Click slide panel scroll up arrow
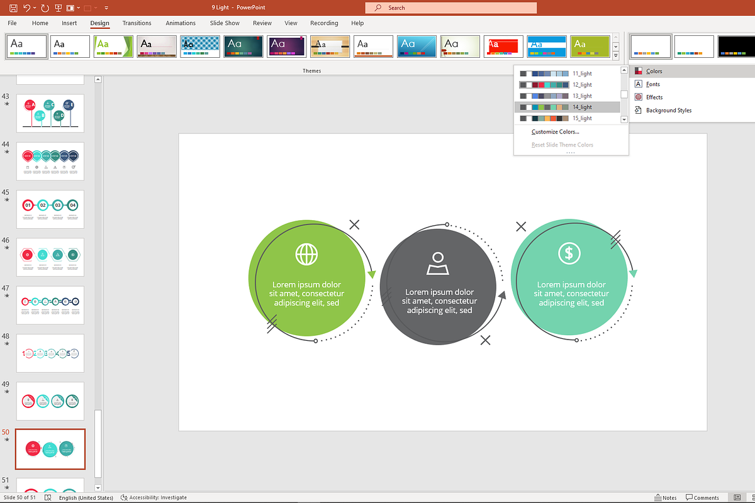755x503 pixels. point(98,79)
